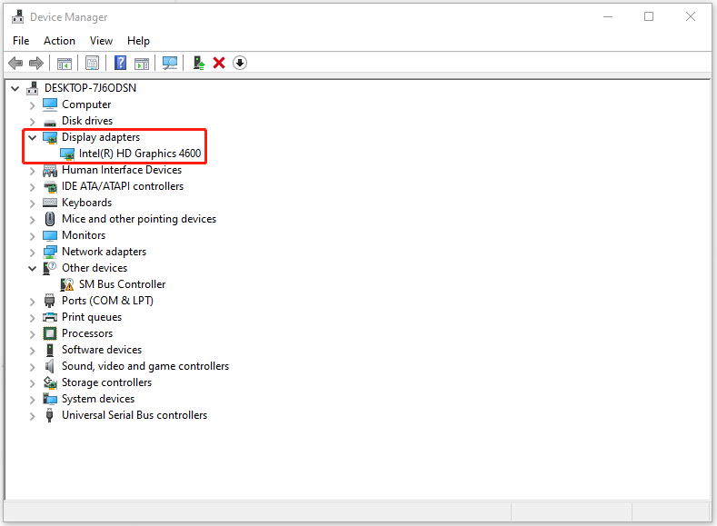The height and width of the screenshot is (526, 717).
Task: Open the View menu
Action: tap(101, 41)
